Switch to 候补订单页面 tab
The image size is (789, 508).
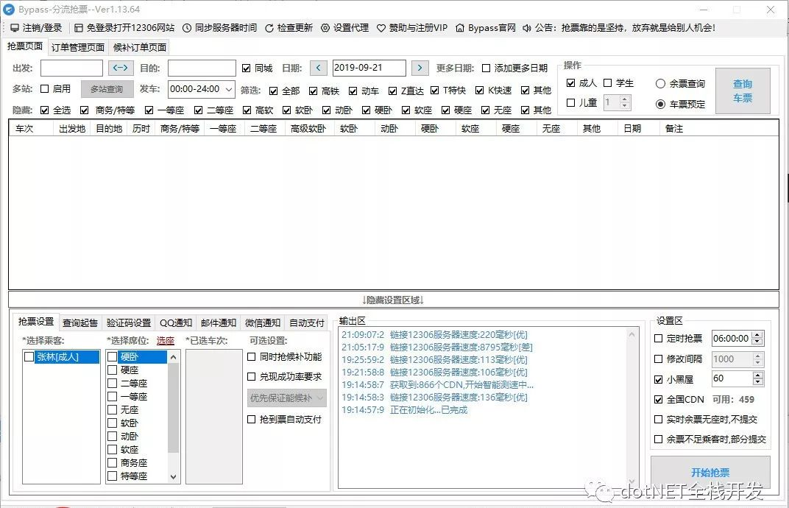(139, 47)
